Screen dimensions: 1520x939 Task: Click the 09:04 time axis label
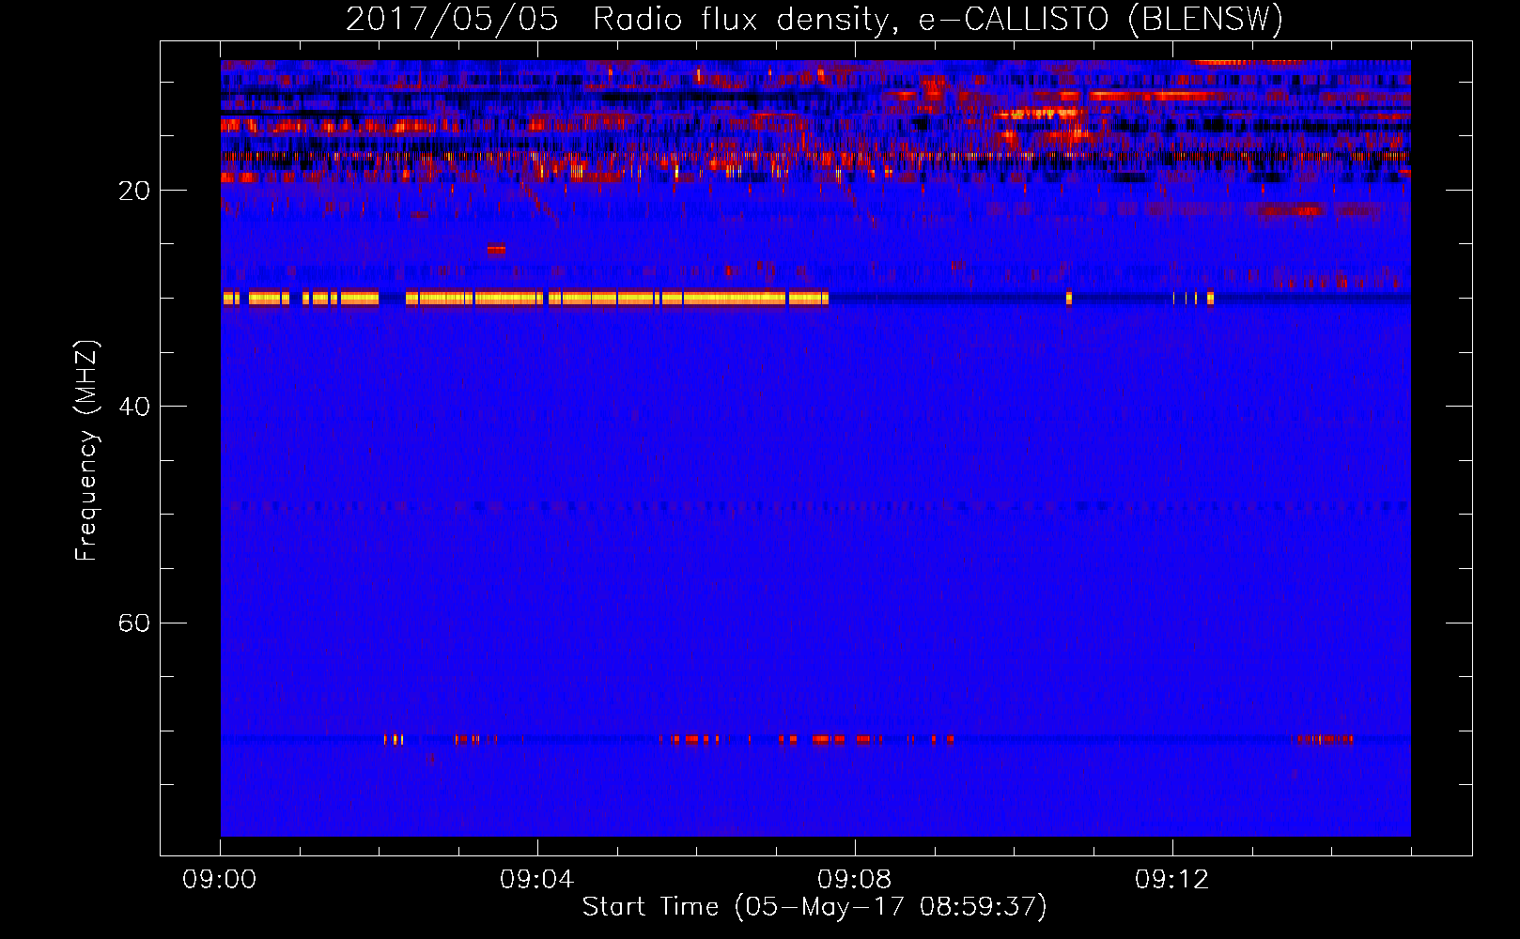pos(536,880)
